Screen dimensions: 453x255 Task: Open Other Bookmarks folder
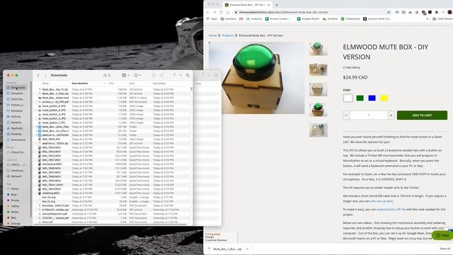coord(442,19)
